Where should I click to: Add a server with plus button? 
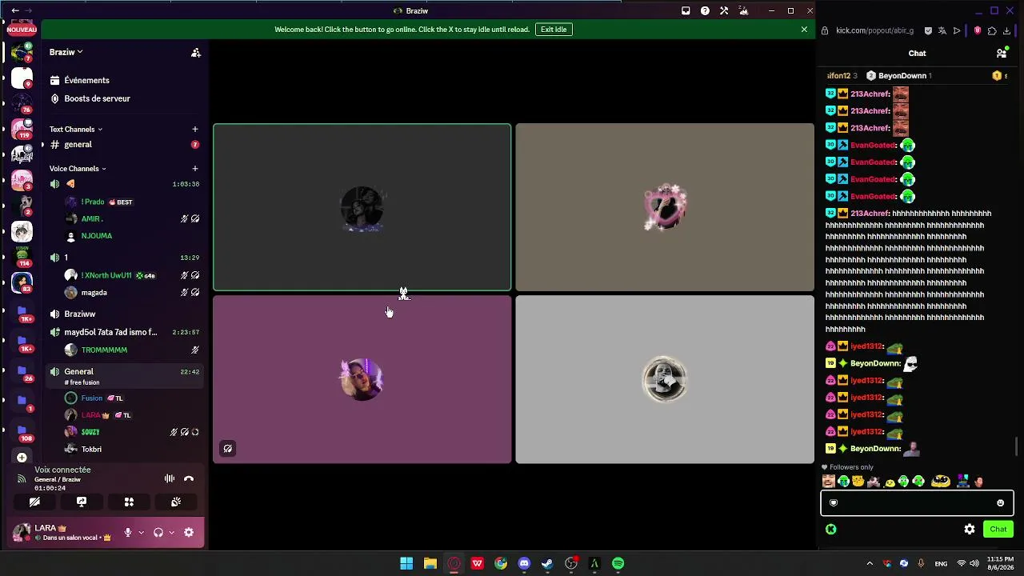click(22, 458)
